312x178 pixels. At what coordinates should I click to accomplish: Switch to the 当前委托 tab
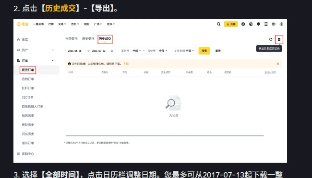(71, 39)
